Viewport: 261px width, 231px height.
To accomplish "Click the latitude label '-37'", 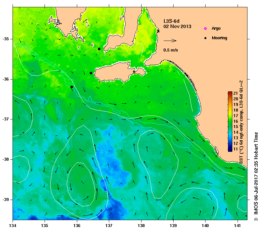I will [6, 119].
